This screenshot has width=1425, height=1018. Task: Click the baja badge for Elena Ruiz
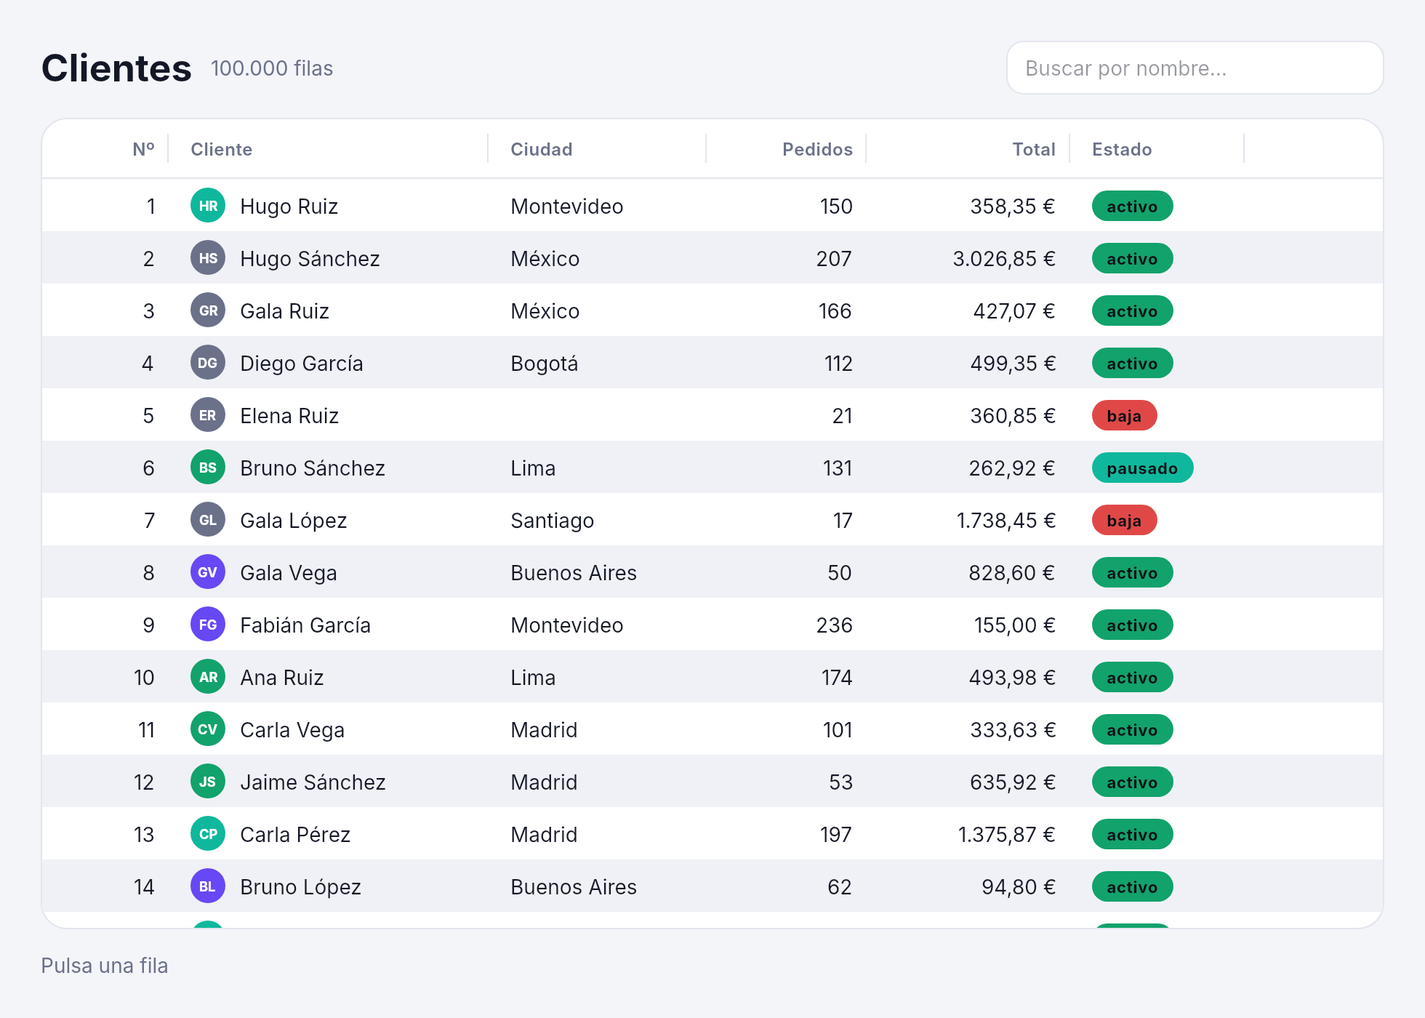click(1124, 416)
